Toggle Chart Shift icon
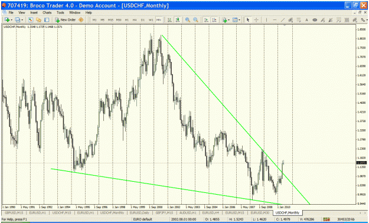 click(x=214, y=20)
